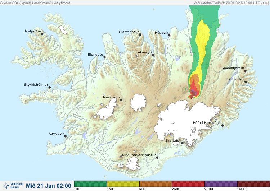The height and width of the screenshot is (191, 270).
Task: Click the Ísafjörður label text
Action: pyautogui.click(x=33, y=31)
